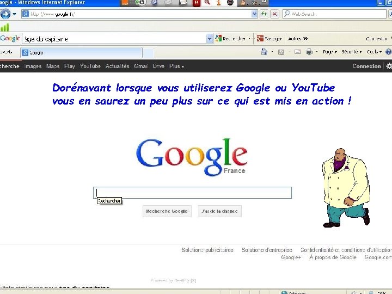Open the Outils command menu
Viewport: 392px width, 294px height.
point(374,52)
